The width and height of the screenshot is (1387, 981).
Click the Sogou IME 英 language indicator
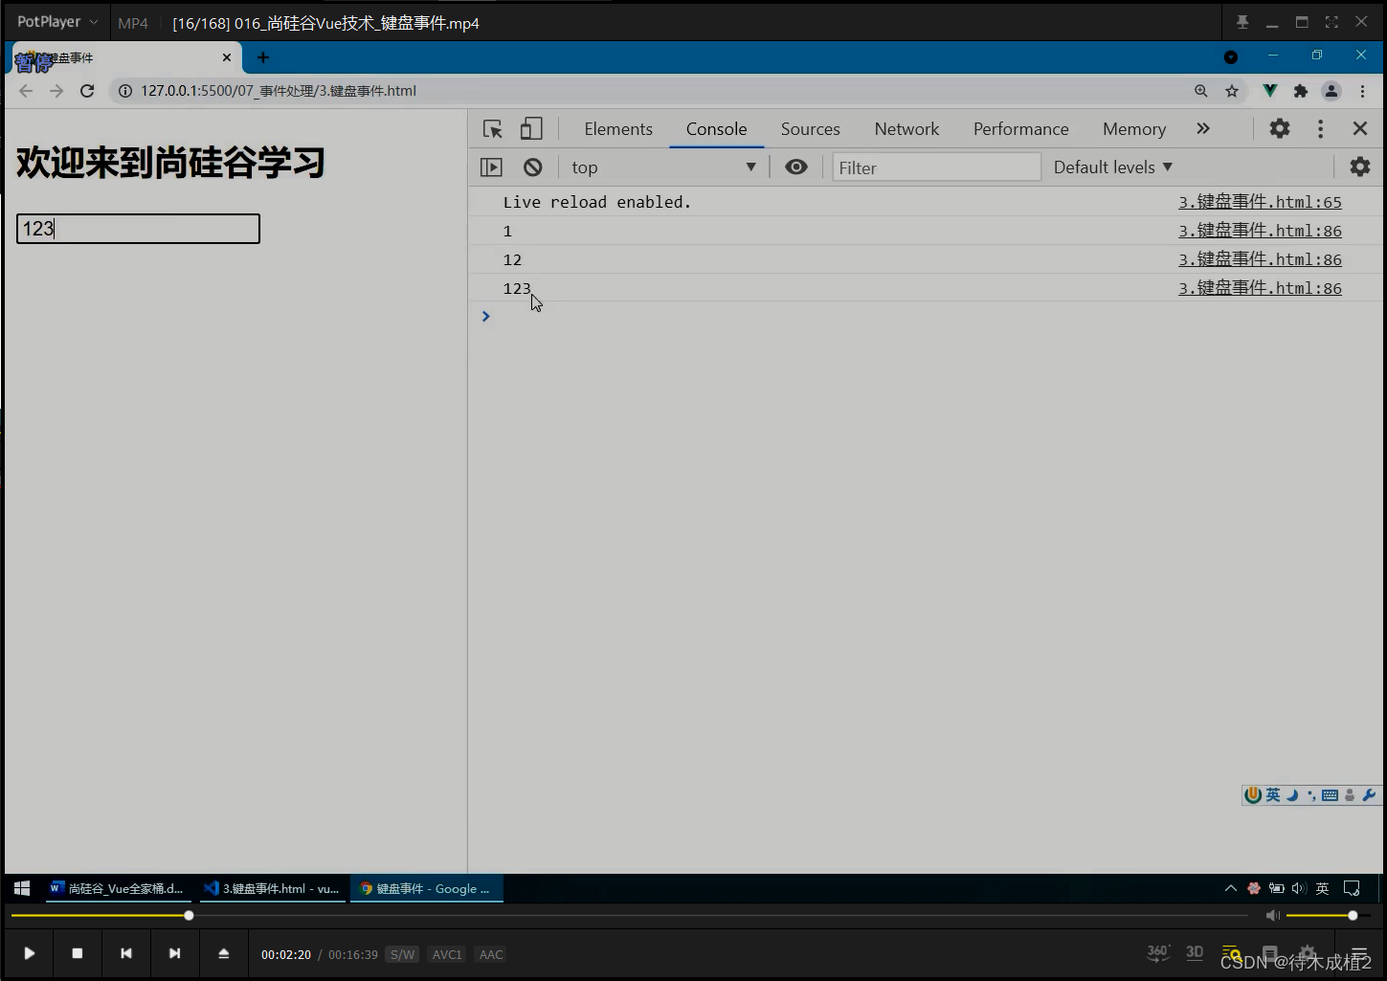(x=1272, y=794)
